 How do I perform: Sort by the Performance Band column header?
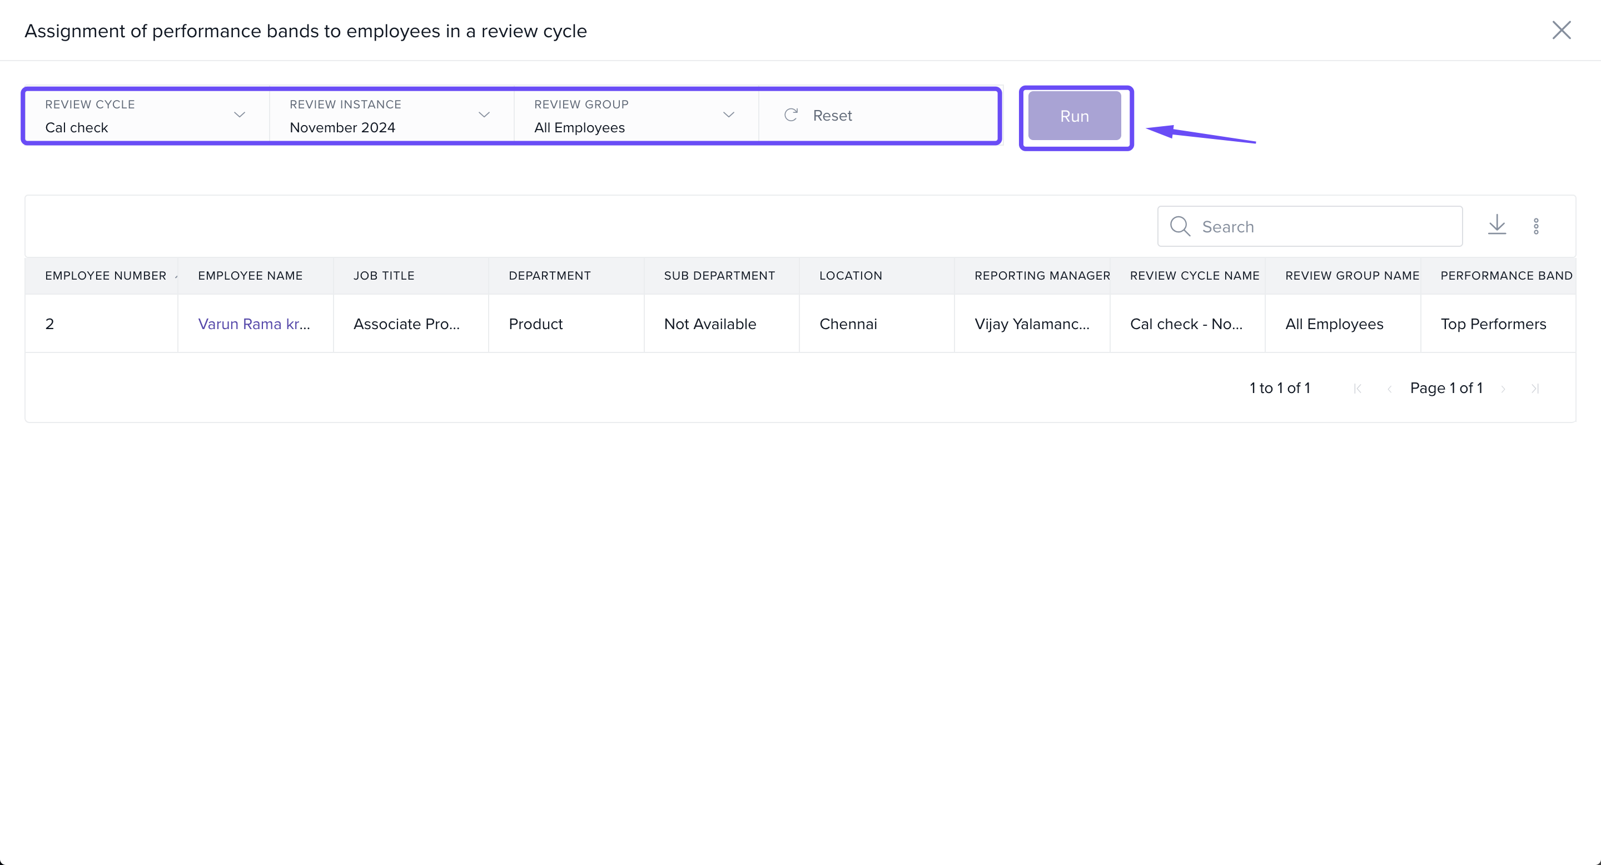coord(1506,275)
